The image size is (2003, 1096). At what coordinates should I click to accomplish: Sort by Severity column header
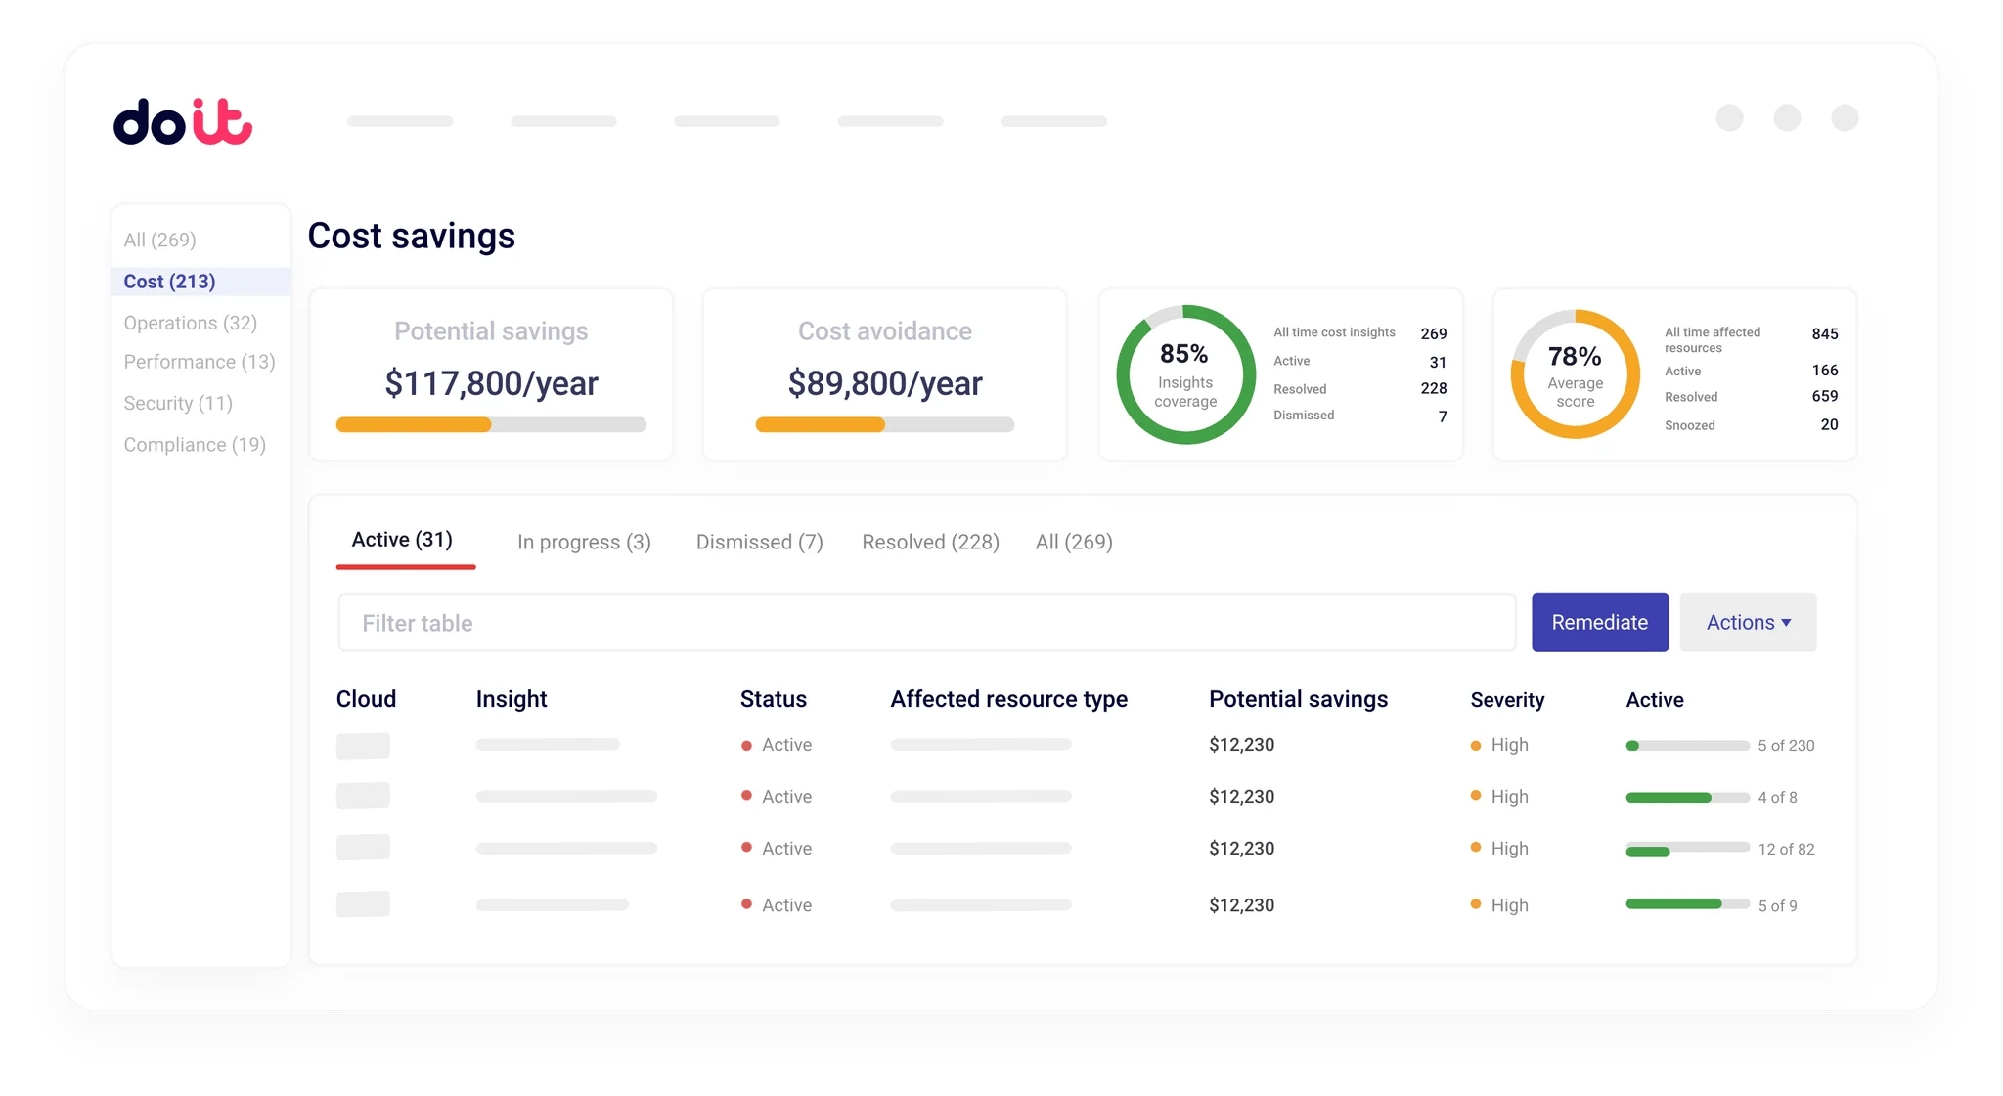[1507, 700]
